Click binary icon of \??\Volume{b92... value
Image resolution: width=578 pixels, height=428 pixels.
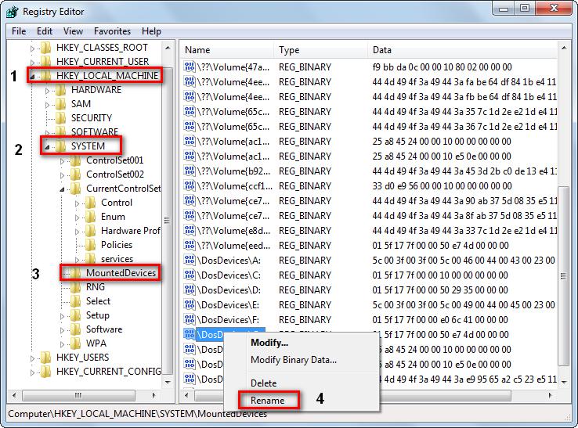[x=189, y=171]
